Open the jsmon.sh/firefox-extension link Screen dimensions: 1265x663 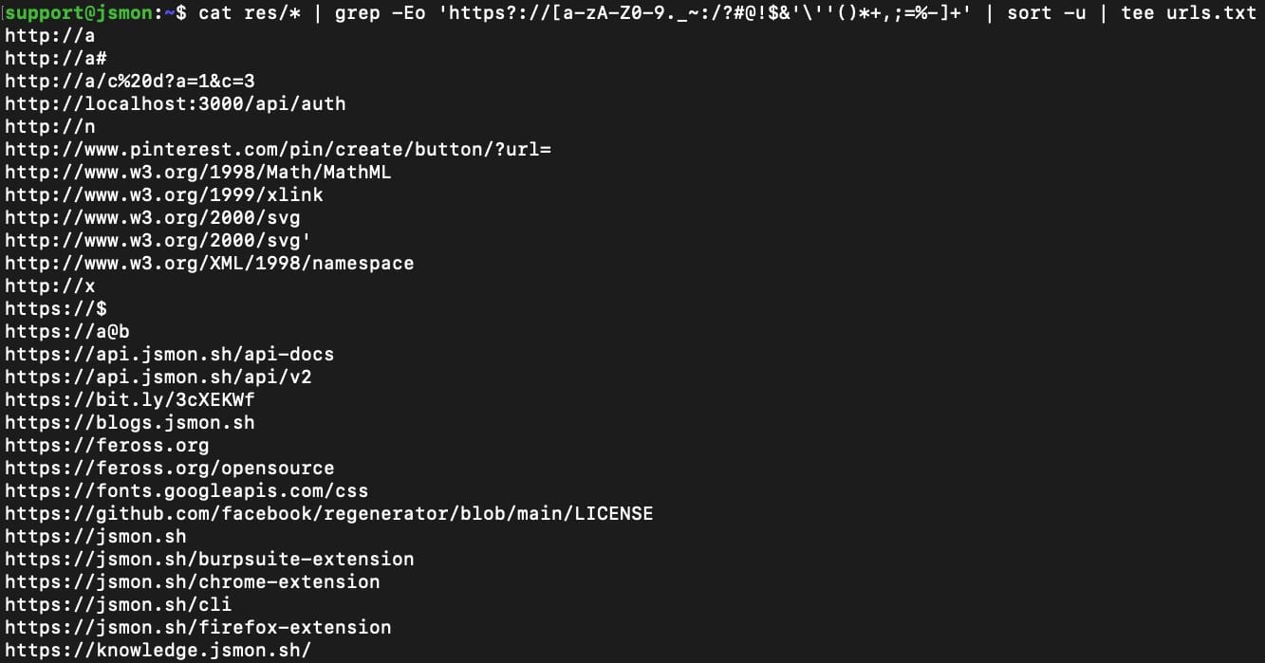198,628
